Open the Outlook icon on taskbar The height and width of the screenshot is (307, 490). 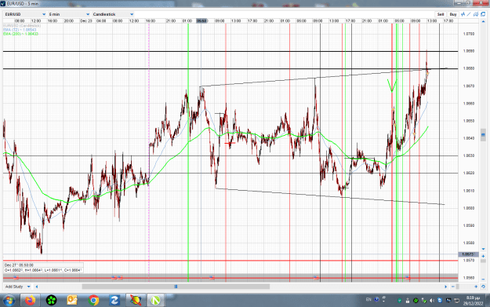pos(72,301)
